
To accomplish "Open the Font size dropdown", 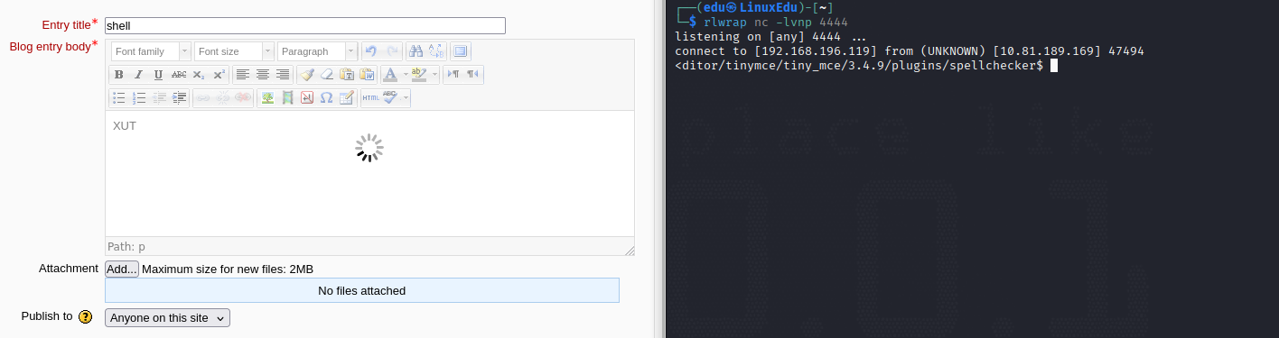I will click(x=234, y=51).
